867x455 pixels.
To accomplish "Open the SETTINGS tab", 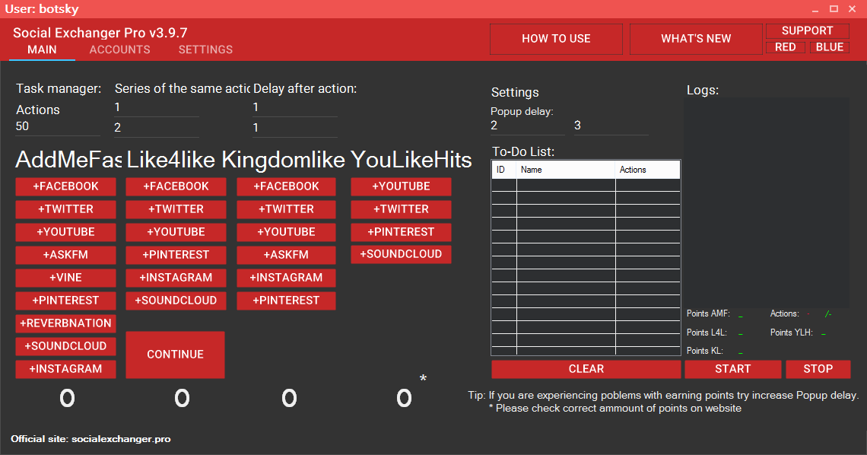I will coord(205,49).
